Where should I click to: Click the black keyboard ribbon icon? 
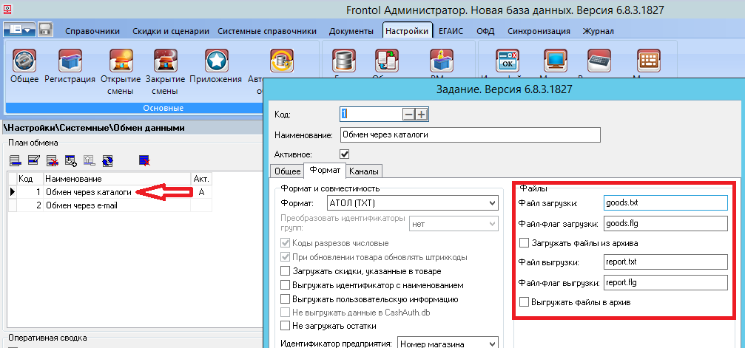pos(599,61)
